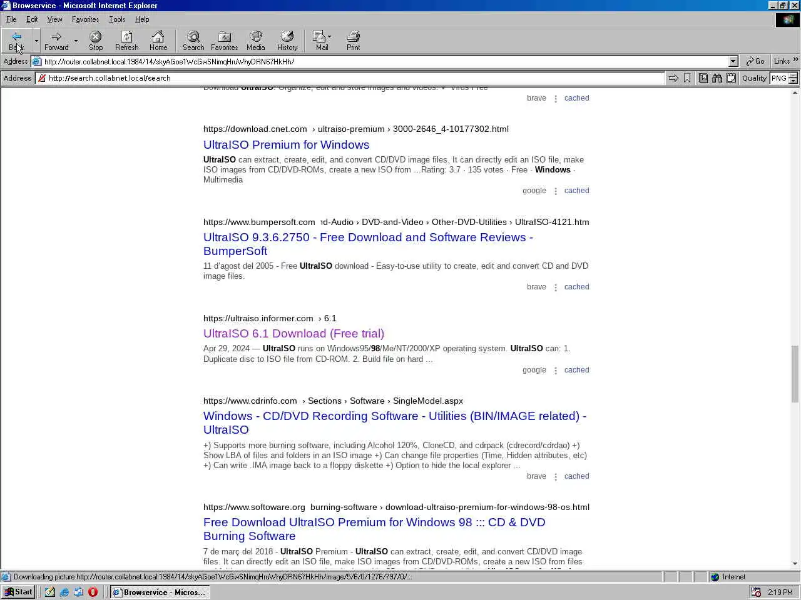
Task: Open the Back button history dropdown arrow
Action: tap(36, 41)
